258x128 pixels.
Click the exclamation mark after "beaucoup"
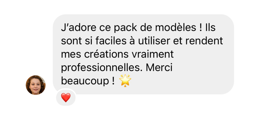click(113, 80)
